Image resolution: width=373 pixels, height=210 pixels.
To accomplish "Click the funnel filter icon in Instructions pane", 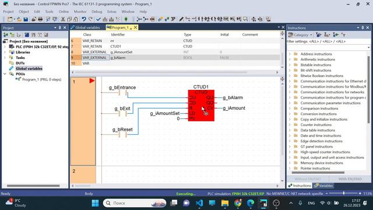I will point(343,35).
